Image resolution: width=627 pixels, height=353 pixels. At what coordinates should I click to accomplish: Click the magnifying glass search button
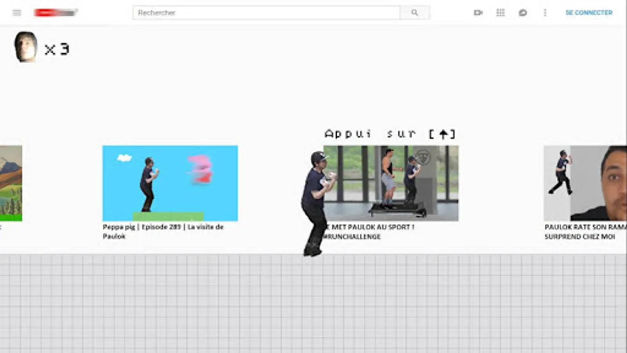pyautogui.click(x=415, y=13)
